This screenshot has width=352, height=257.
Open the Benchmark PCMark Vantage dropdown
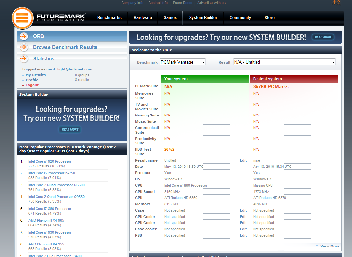pos(183,62)
